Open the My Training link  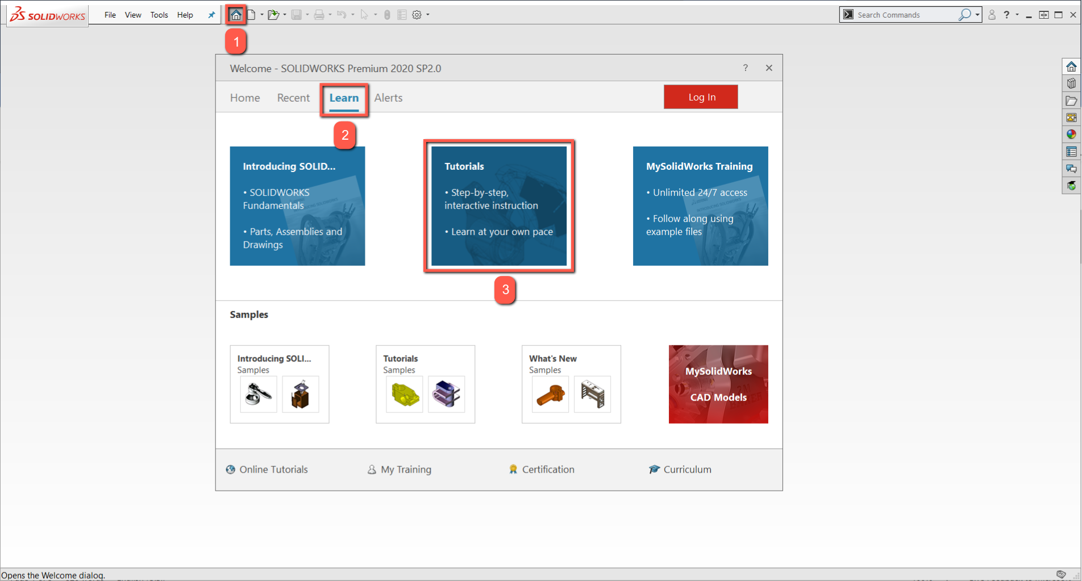point(399,470)
